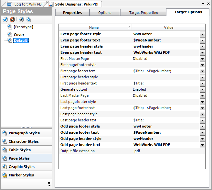Open Generate output dropdown arrow
This screenshot has height=190, width=212.
tap(202, 89)
